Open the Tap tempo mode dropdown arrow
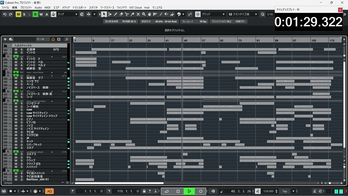The width and height of the screenshot is (348, 196). [x=293, y=191]
